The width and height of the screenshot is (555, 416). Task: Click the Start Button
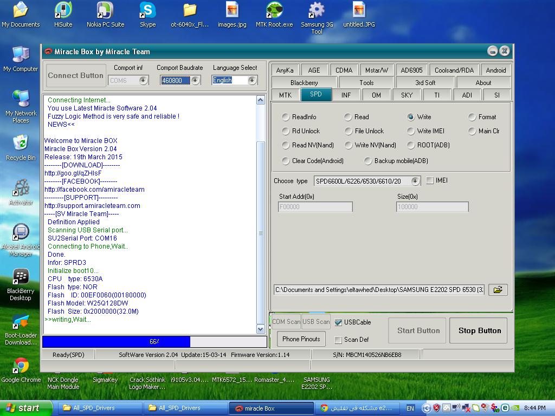(418, 330)
